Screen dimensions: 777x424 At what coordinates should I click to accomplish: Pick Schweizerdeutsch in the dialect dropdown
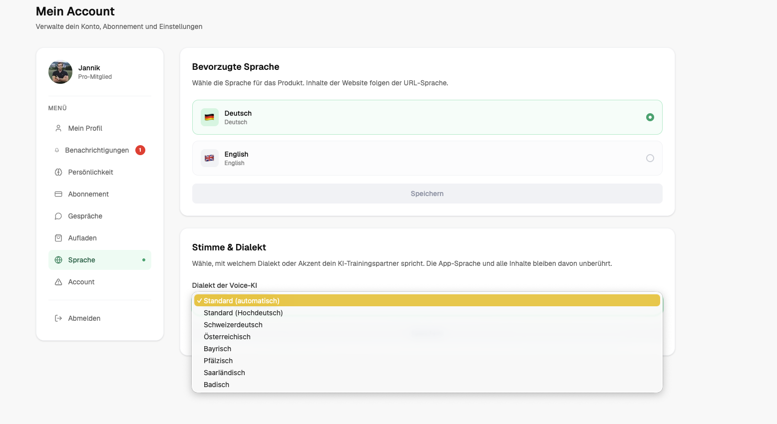[x=233, y=325]
